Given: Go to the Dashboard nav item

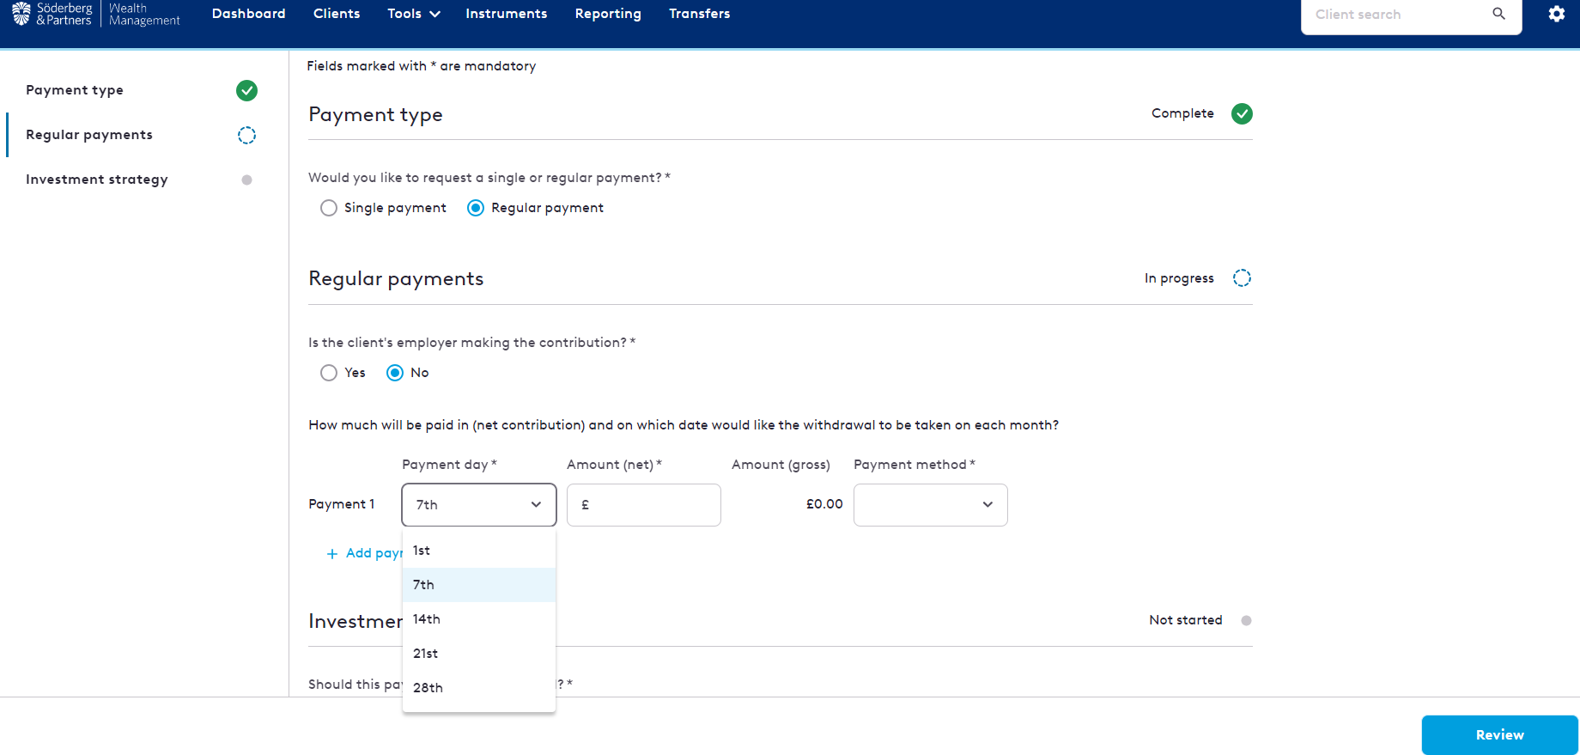Looking at the screenshot, I should (249, 14).
